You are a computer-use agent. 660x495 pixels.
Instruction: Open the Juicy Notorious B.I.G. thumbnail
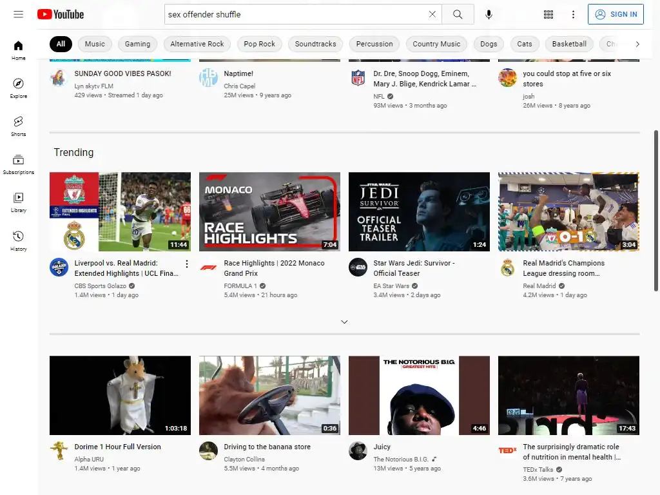click(419, 395)
